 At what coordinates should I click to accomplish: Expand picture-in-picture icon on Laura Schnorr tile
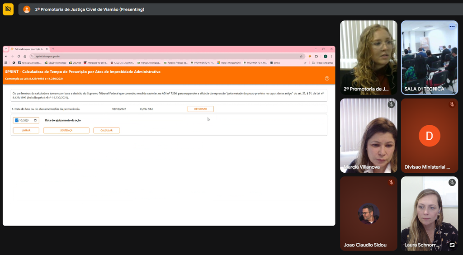[452, 245]
